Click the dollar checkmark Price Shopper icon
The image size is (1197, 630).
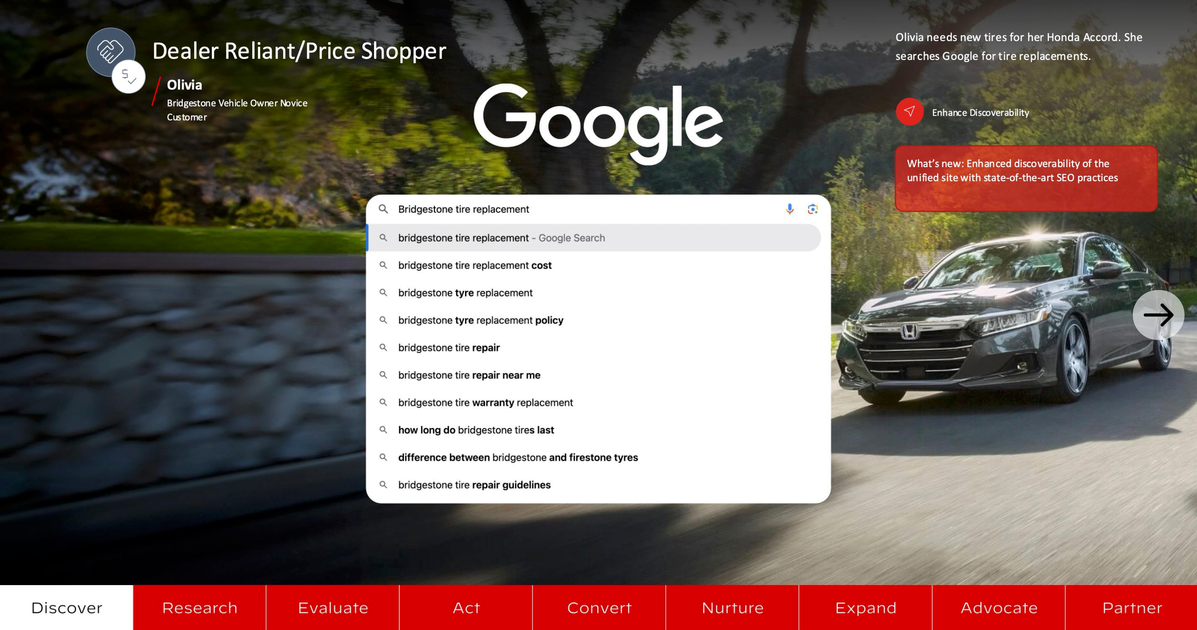129,77
